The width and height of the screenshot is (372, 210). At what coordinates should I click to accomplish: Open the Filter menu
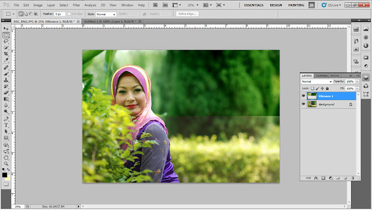(x=76, y=5)
